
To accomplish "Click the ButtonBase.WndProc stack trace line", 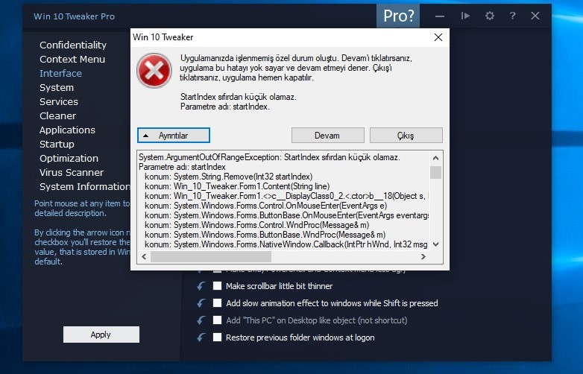I will point(265,235).
